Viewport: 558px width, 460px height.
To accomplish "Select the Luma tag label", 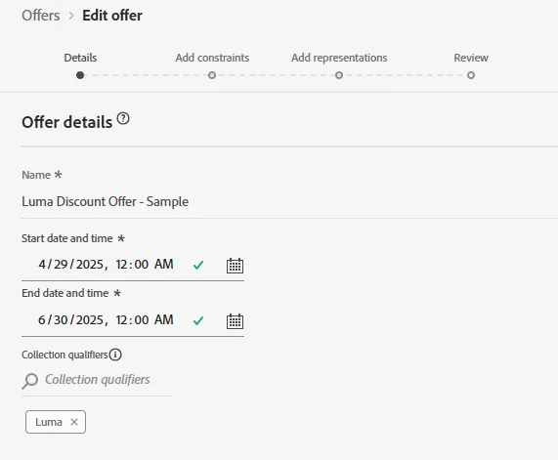I will 49,422.
